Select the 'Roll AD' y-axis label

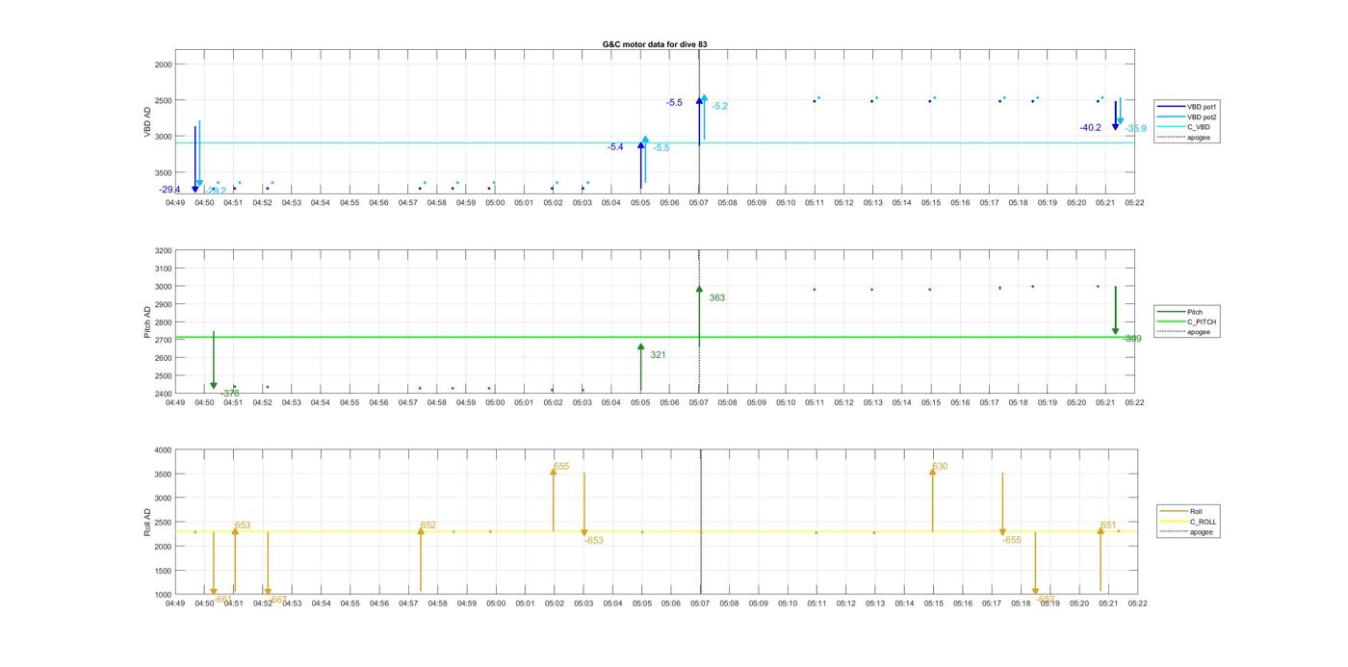(148, 522)
